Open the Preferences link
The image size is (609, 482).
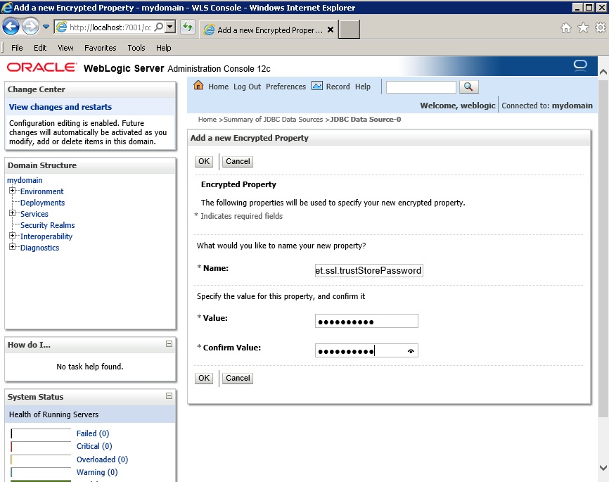point(286,87)
